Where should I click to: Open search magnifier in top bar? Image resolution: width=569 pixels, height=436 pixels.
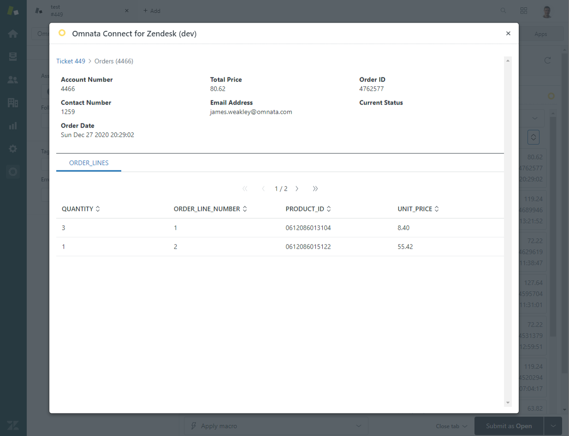(x=504, y=11)
